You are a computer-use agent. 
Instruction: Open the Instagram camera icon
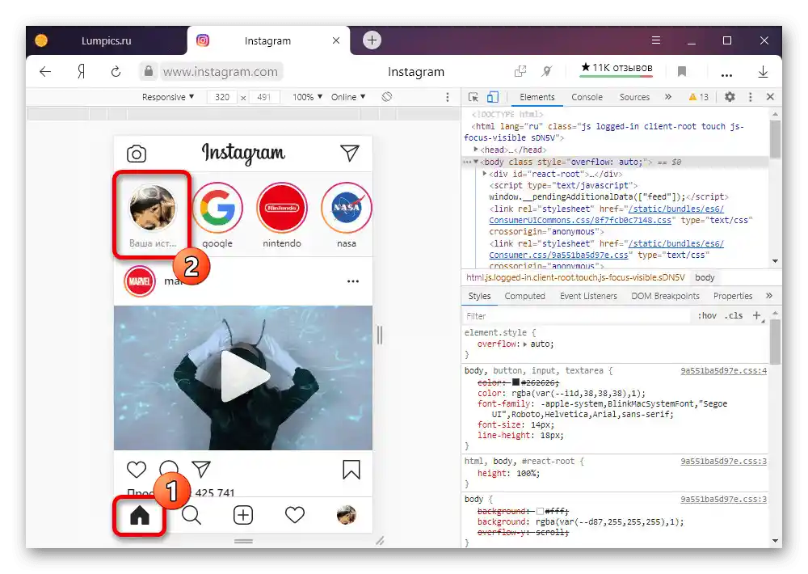click(x=137, y=154)
